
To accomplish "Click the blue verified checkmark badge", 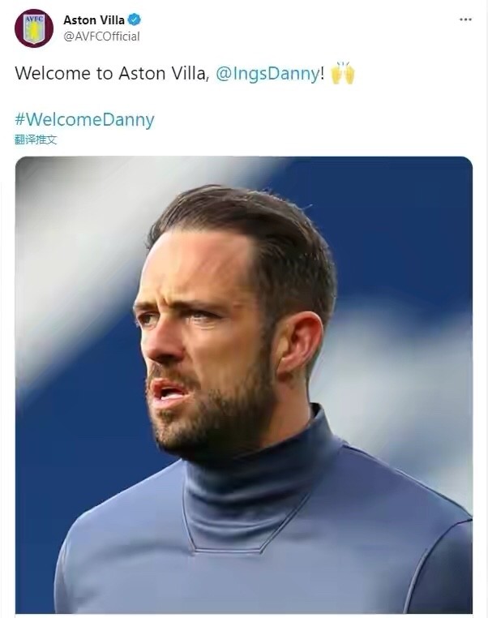I will (136, 19).
